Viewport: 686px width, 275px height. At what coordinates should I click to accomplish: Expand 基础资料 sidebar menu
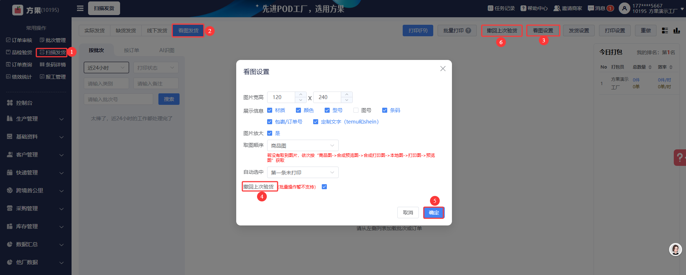coord(36,136)
